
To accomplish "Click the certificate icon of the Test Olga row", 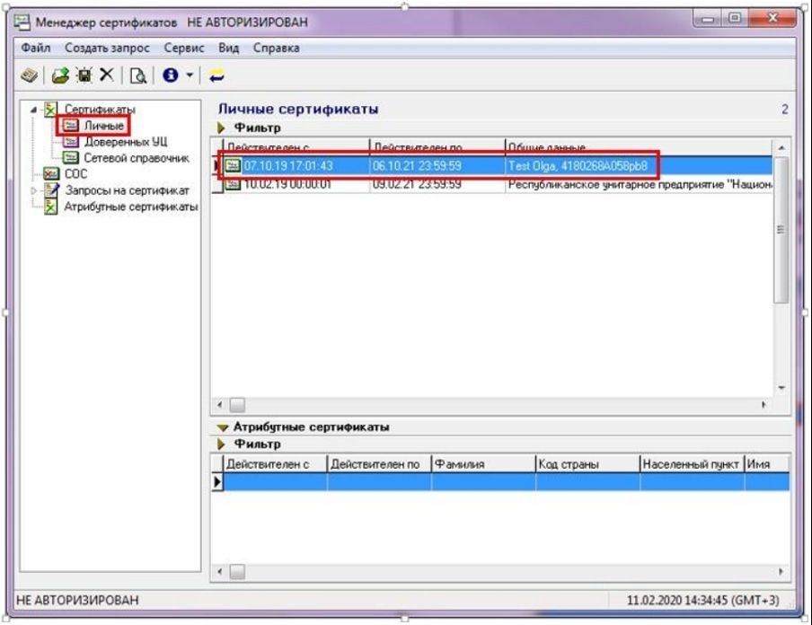I will click(x=233, y=164).
